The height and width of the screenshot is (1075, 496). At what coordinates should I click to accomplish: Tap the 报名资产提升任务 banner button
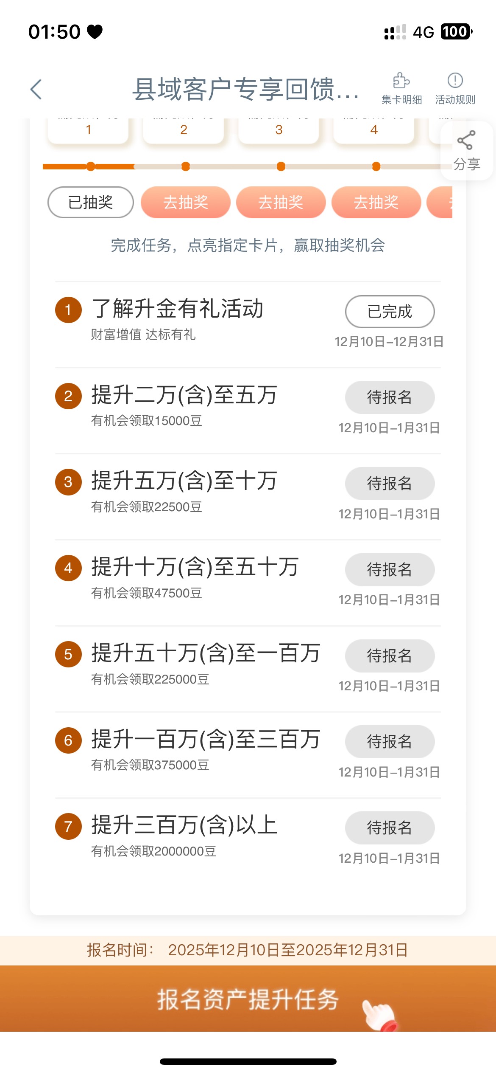pyautogui.click(x=248, y=999)
